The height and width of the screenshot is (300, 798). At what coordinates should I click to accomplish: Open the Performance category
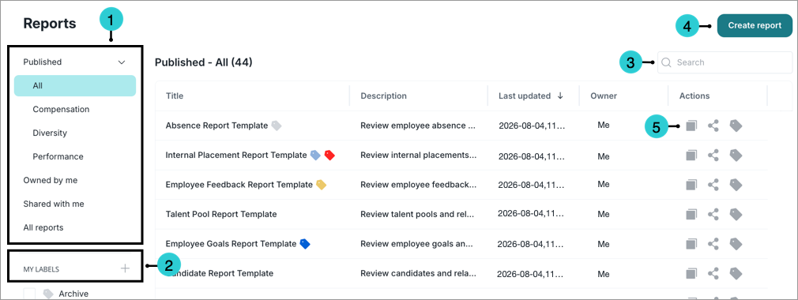pos(58,156)
